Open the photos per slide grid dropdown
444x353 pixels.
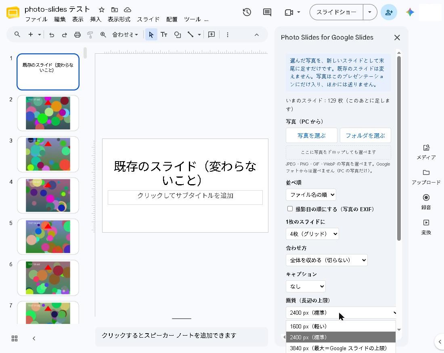coord(312,234)
